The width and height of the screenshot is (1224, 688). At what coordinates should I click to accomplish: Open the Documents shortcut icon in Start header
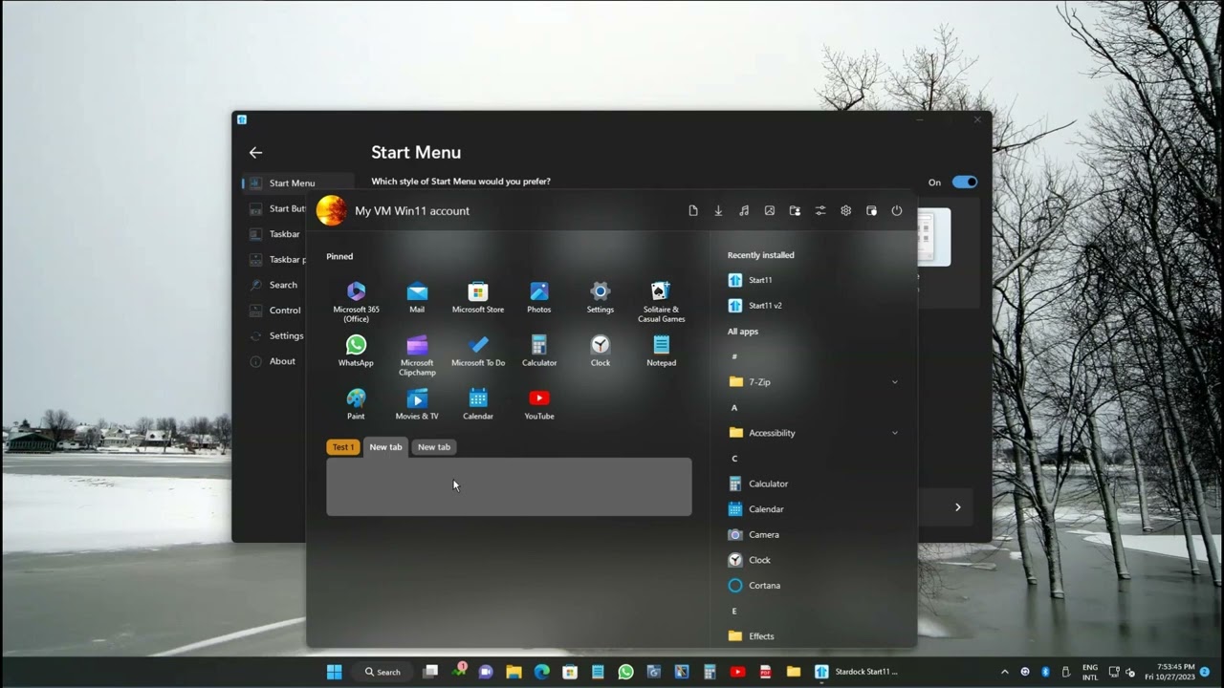tap(693, 211)
